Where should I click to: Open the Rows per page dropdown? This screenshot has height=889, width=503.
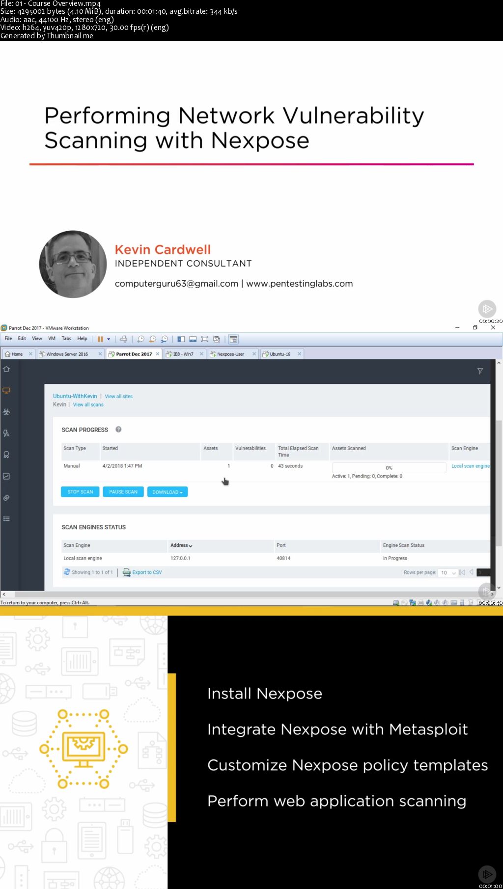coord(448,572)
